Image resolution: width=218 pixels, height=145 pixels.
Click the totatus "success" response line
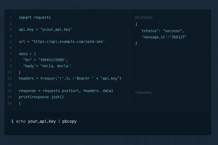[163, 31]
